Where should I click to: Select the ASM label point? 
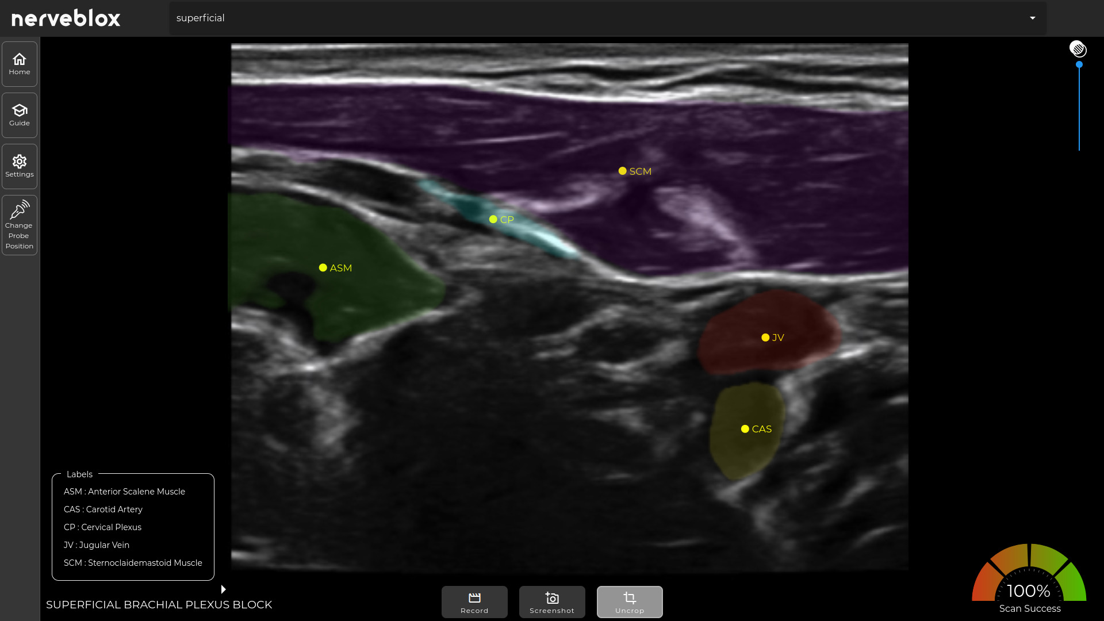click(323, 268)
